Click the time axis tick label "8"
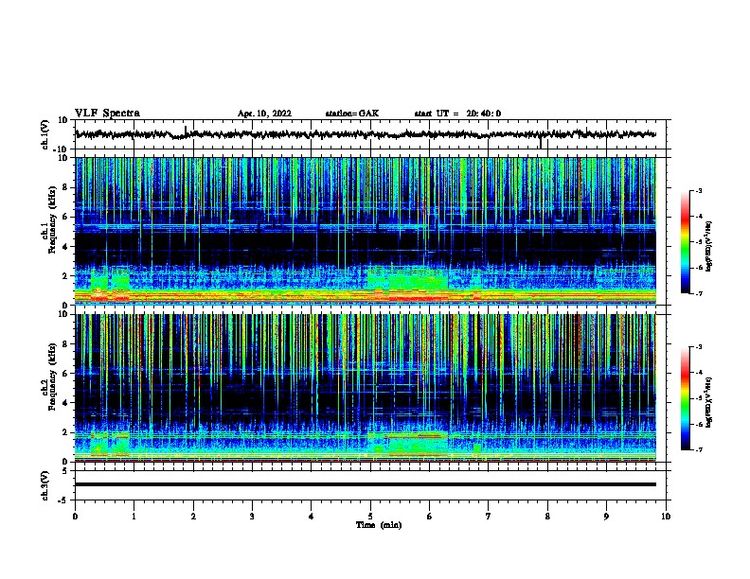 547,517
